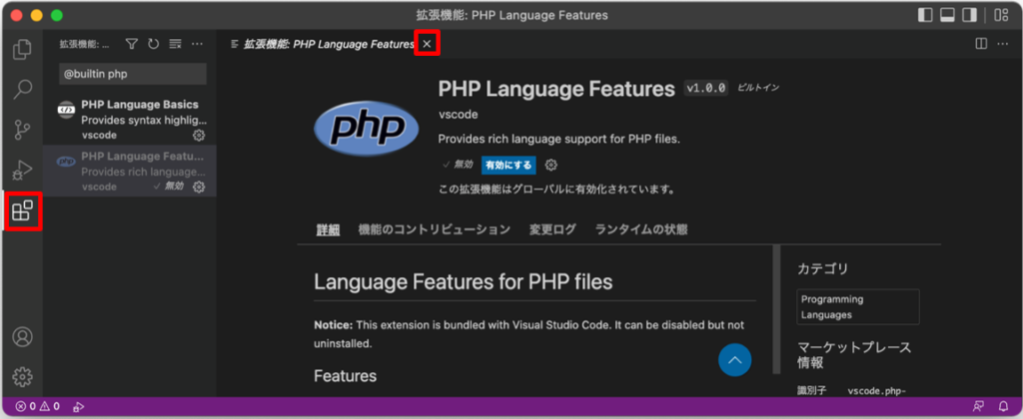Viewport: 1023px width, 419px height.
Task: Click the Features subheading
Action: coord(345,376)
